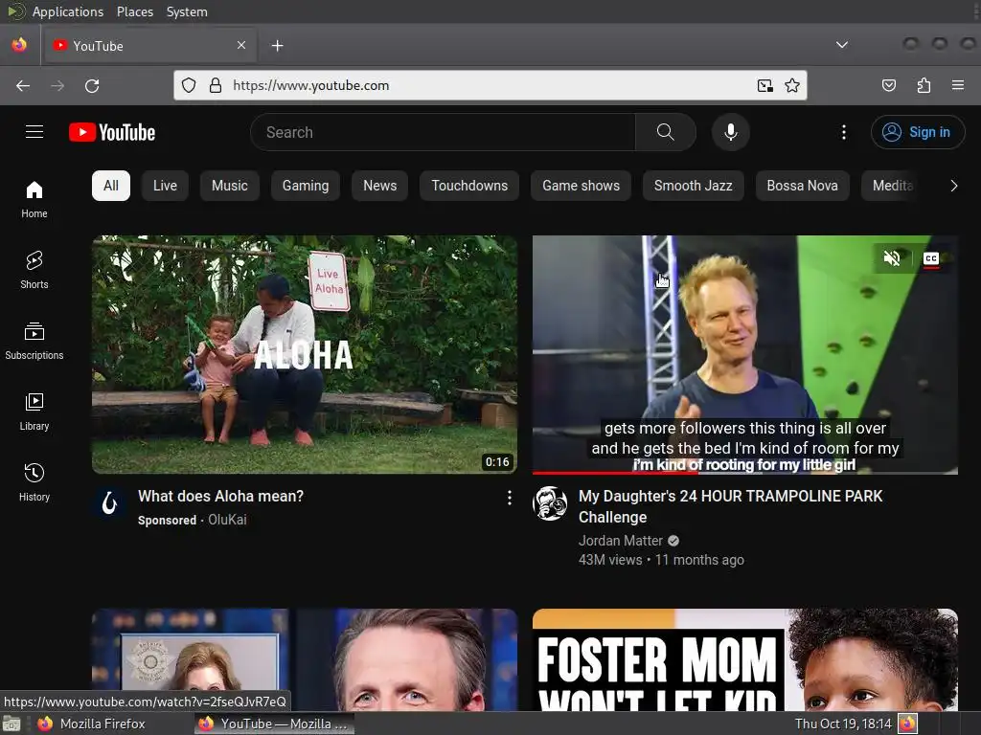Select the Gaming filter chip

[306, 186]
